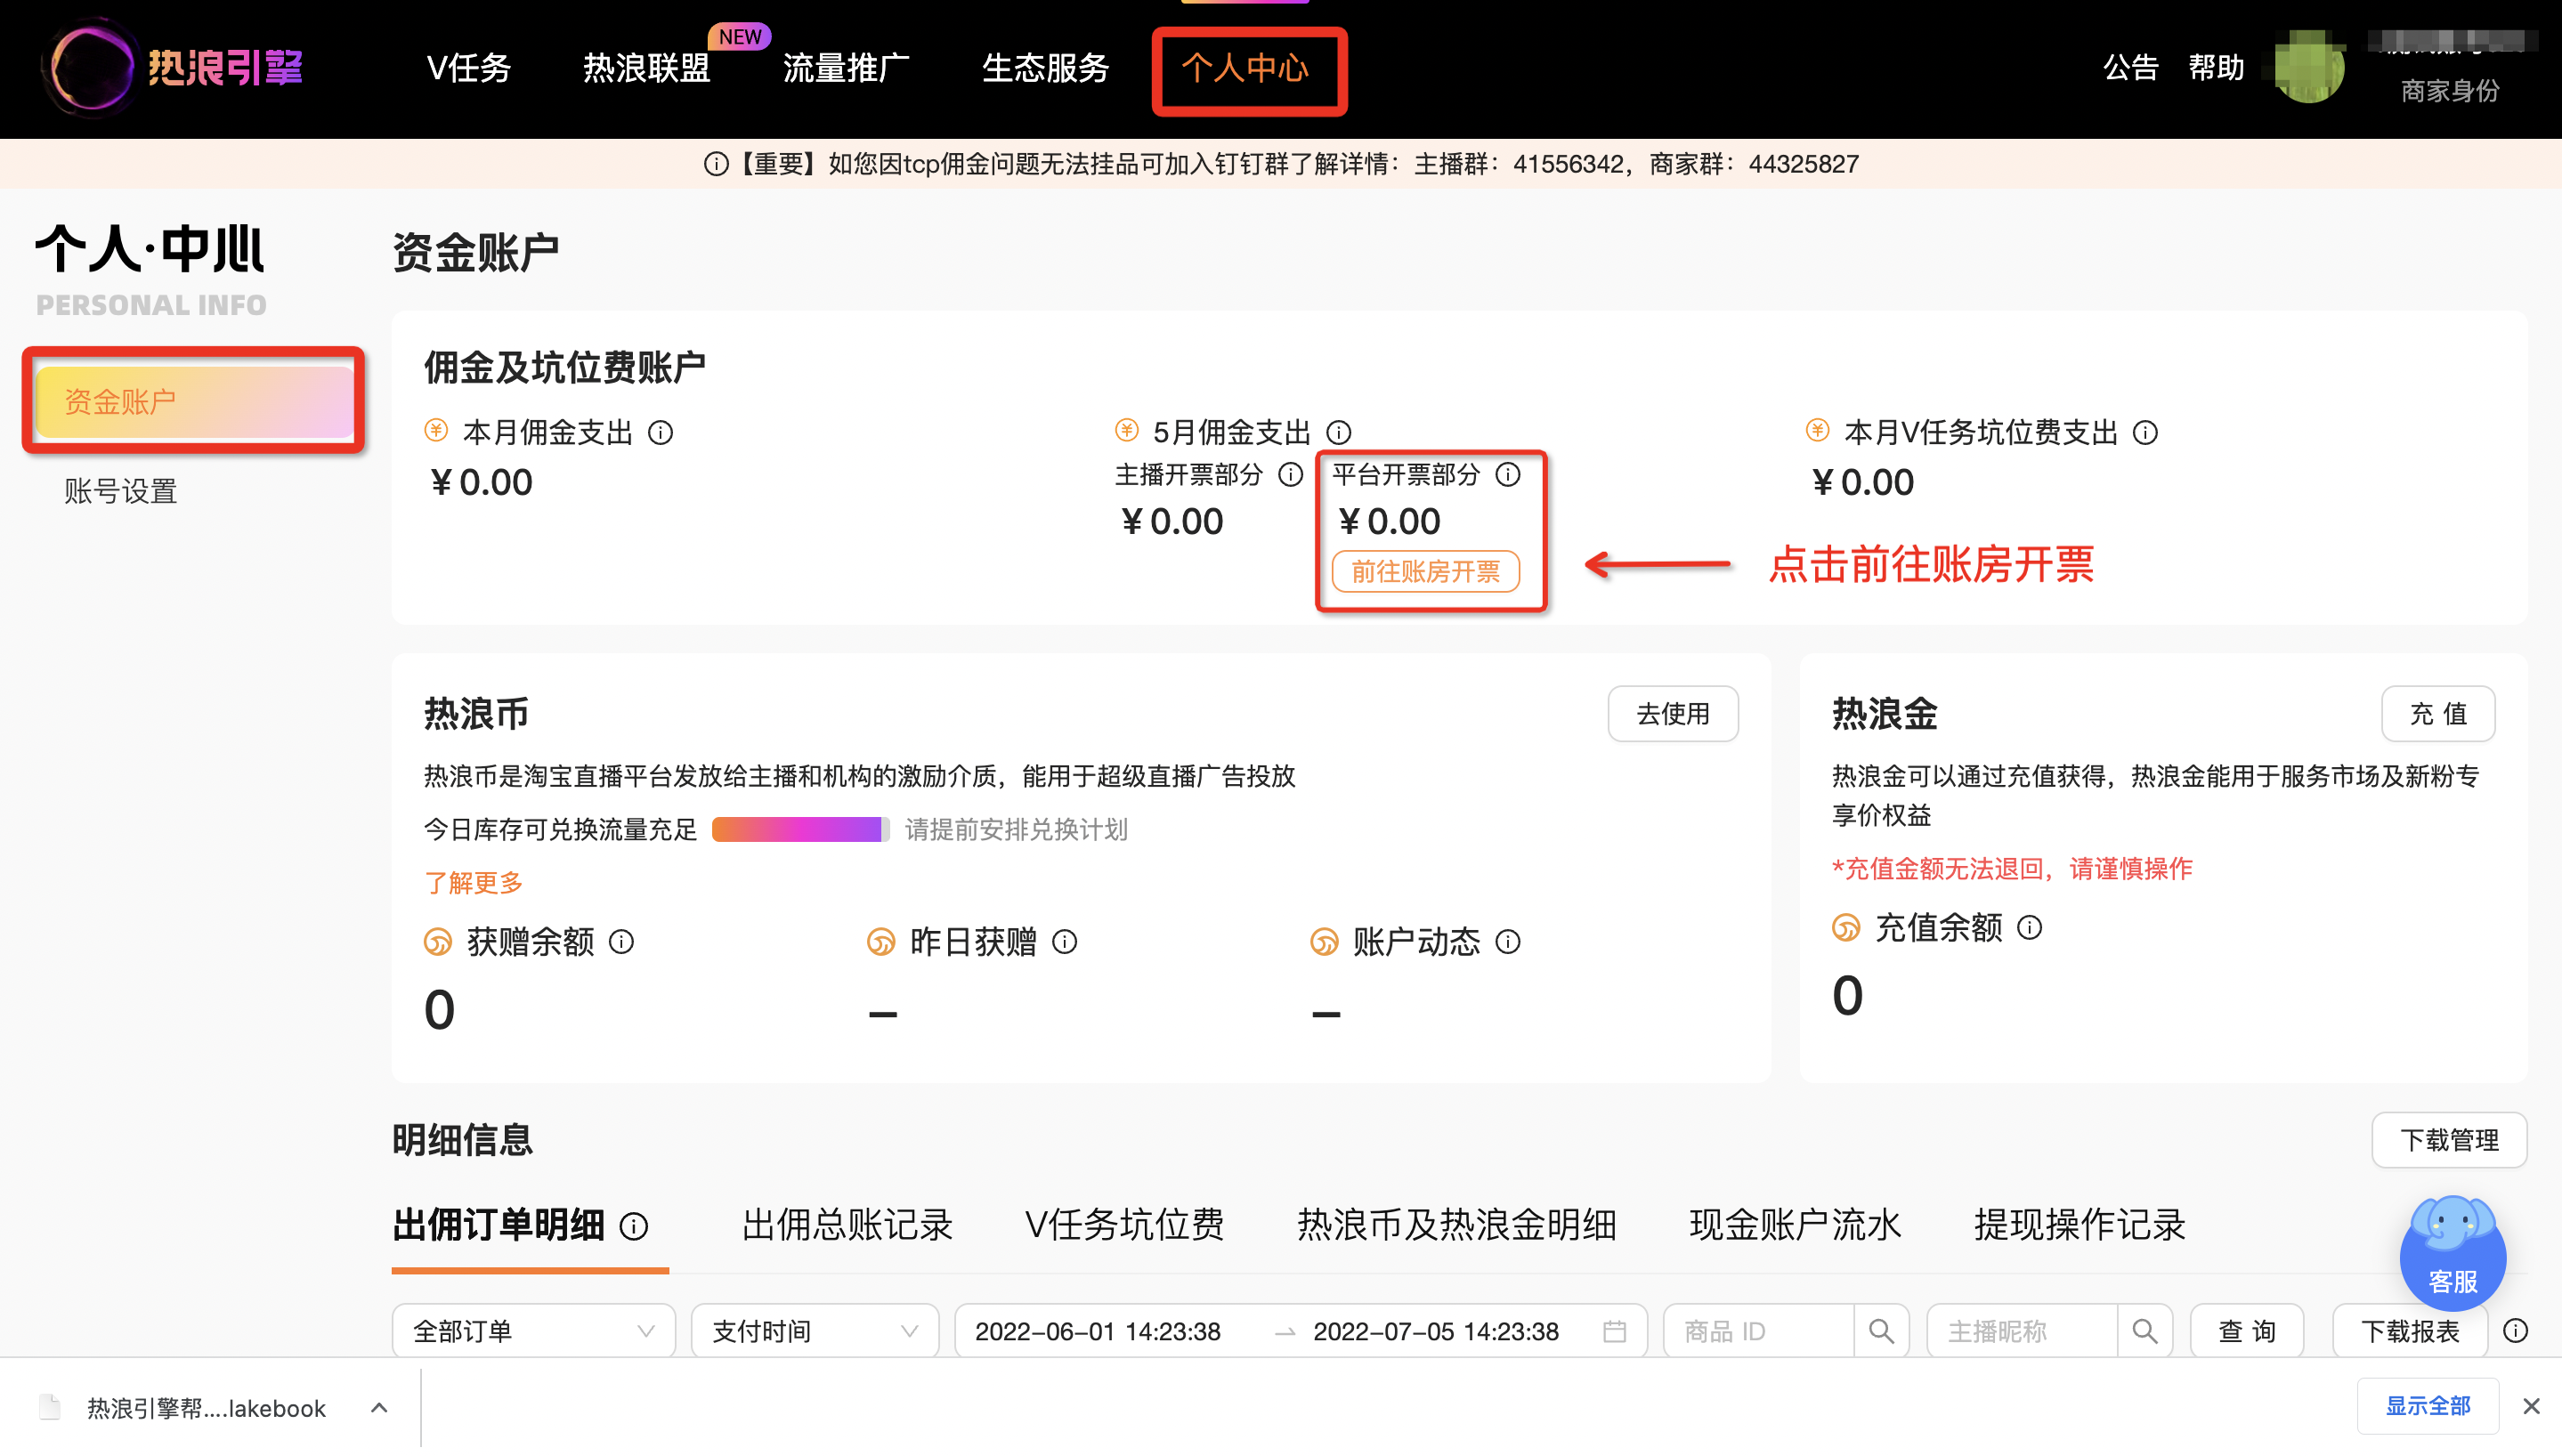The height and width of the screenshot is (1456, 2562).
Task: Click the 请提前安排兑换计划 text
Action: (x=1016, y=830)
